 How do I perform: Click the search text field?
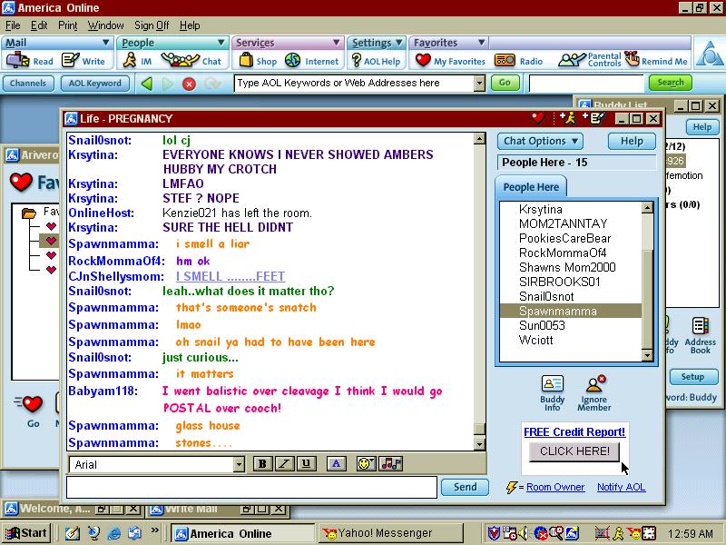pyautogui.click(x=586, y=84)
